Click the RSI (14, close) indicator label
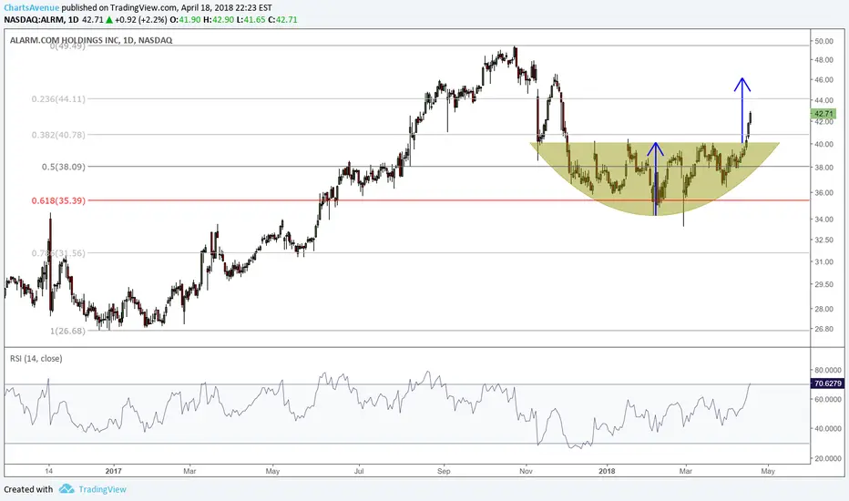 point(36,359)
